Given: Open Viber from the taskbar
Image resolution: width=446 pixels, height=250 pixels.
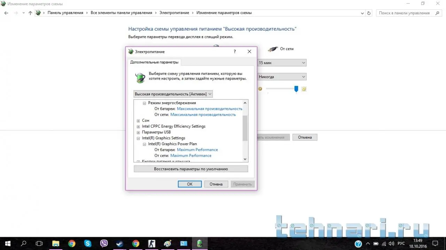Looking at the screenshot, I should point(104,243).
